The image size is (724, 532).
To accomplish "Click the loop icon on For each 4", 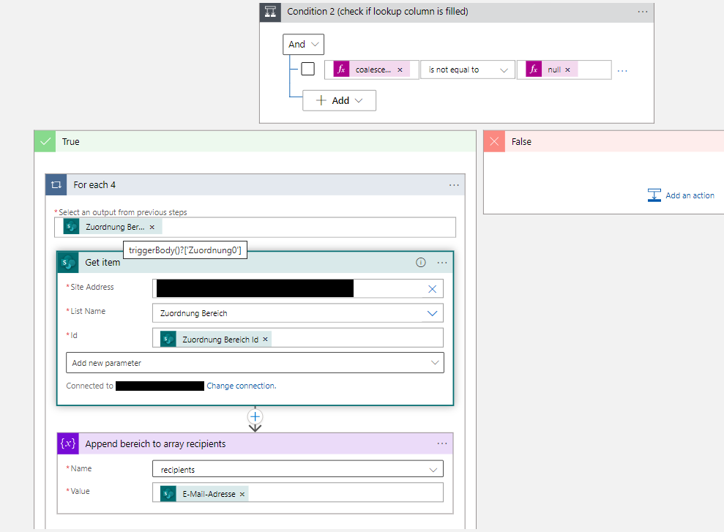I will point(56,184).
